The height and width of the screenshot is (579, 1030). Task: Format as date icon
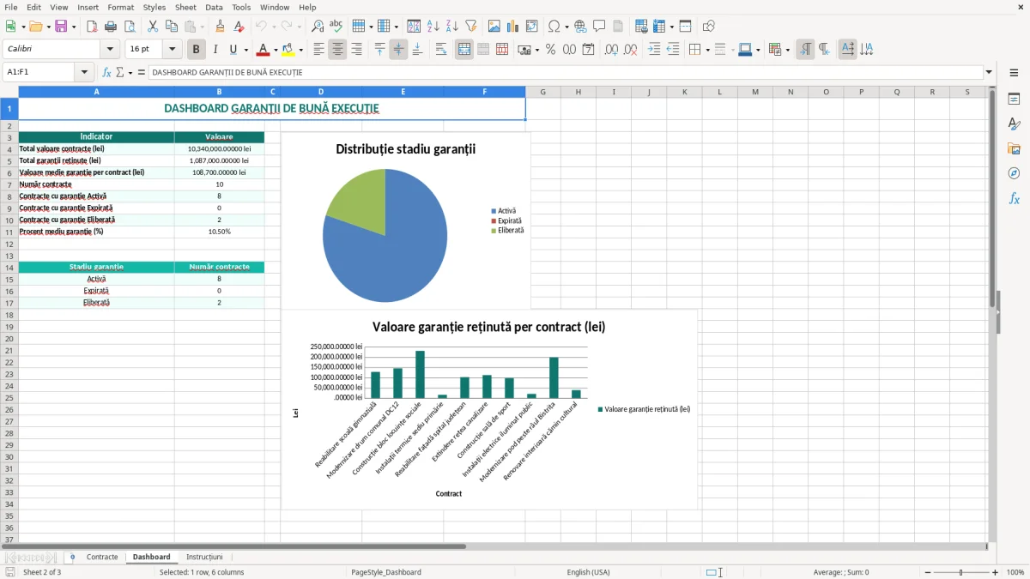588,50
